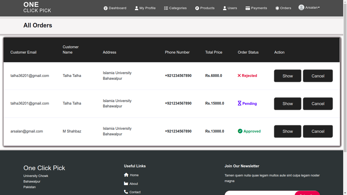Click the My Profile person icon
The image size is (347, 195).
(137, 8)
